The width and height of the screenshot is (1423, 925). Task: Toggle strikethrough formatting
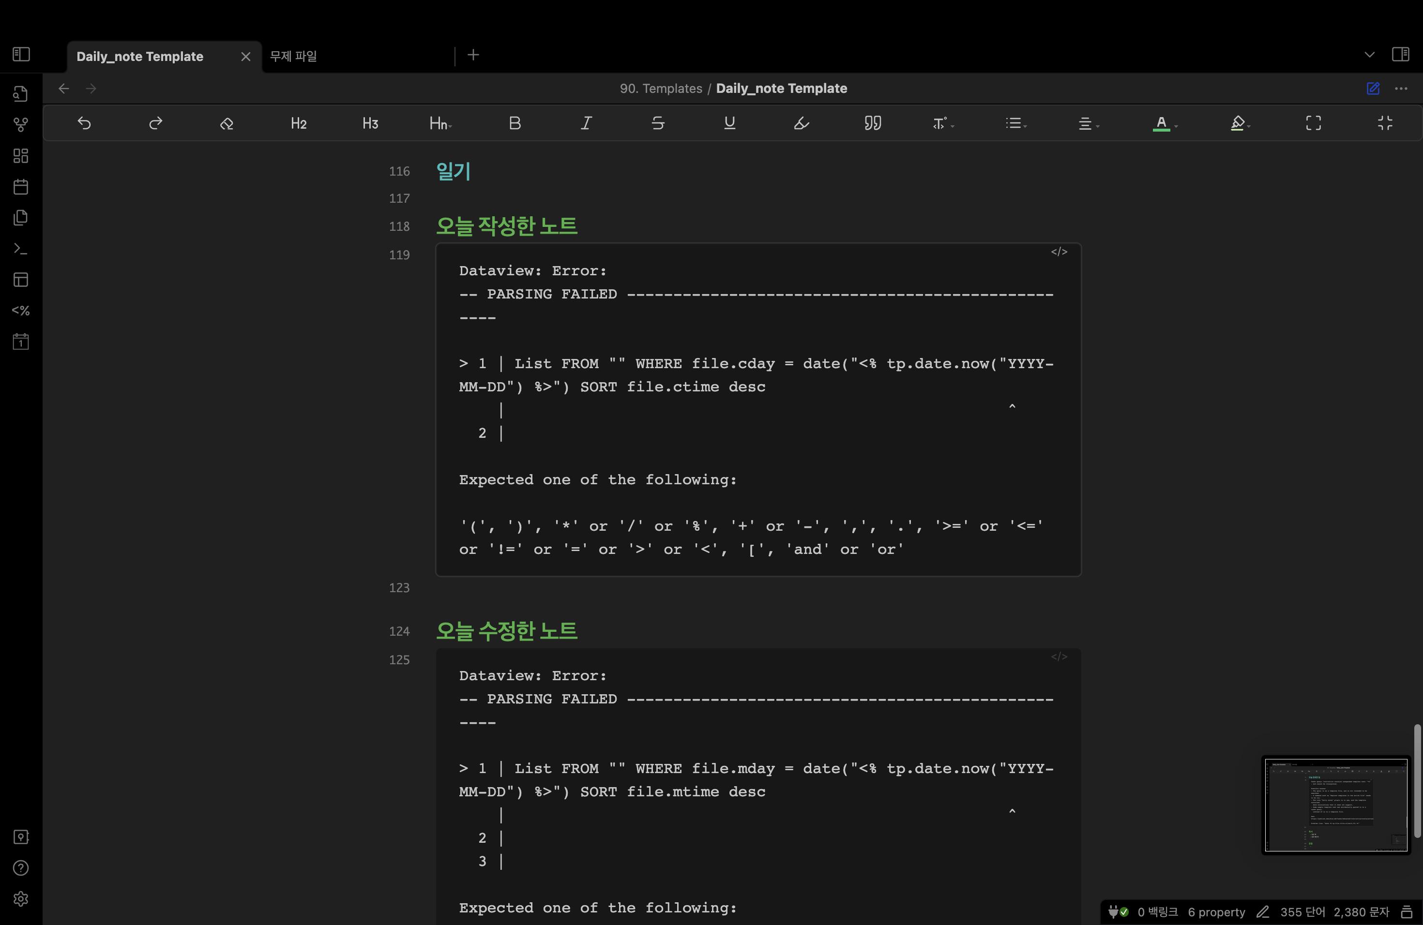pos(658,123)
